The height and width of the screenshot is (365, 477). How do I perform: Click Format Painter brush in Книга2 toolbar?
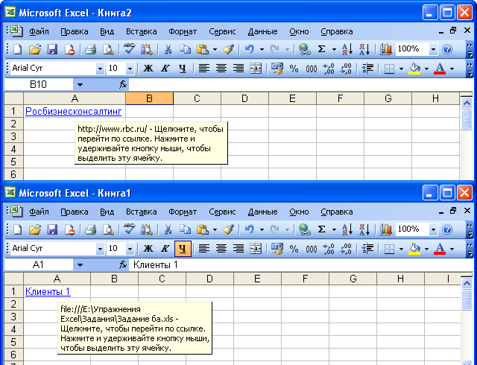(228, 49)
